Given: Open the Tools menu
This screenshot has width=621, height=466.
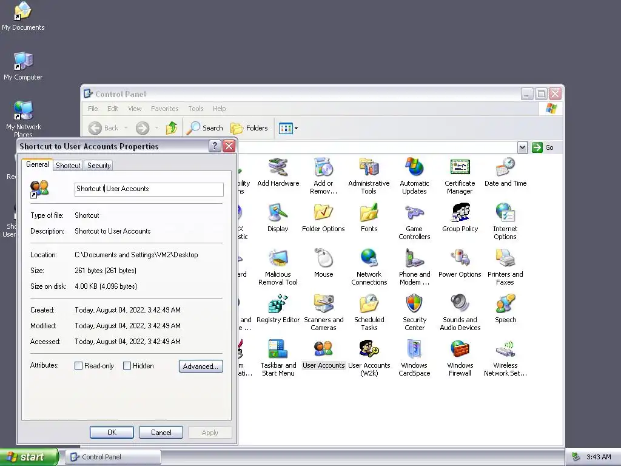Looking at the screenshot, I should click(196, 109).
